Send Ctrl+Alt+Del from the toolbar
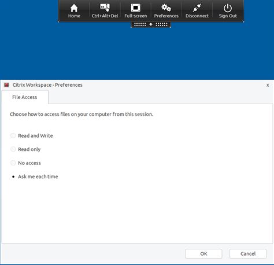274x265 pixels. [x=105, y=11]
